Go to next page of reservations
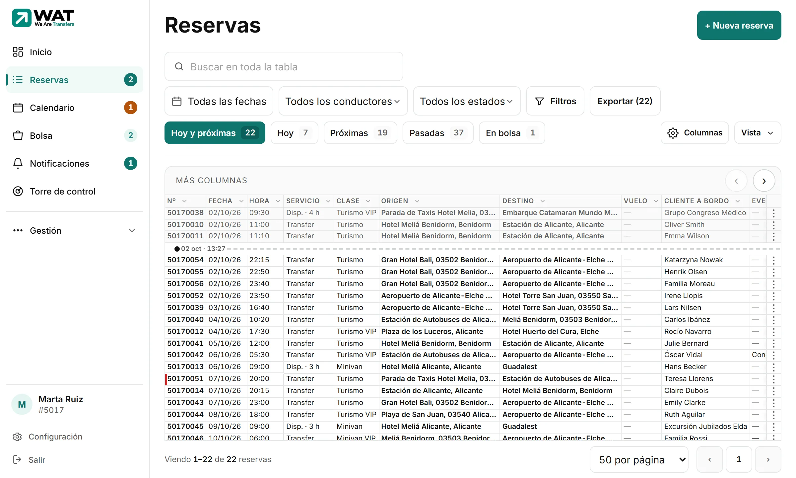 tap(768, 460)
